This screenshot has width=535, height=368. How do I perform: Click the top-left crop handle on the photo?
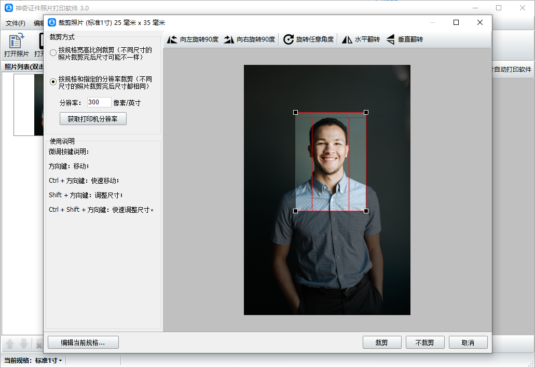click(x=296, y=112)
